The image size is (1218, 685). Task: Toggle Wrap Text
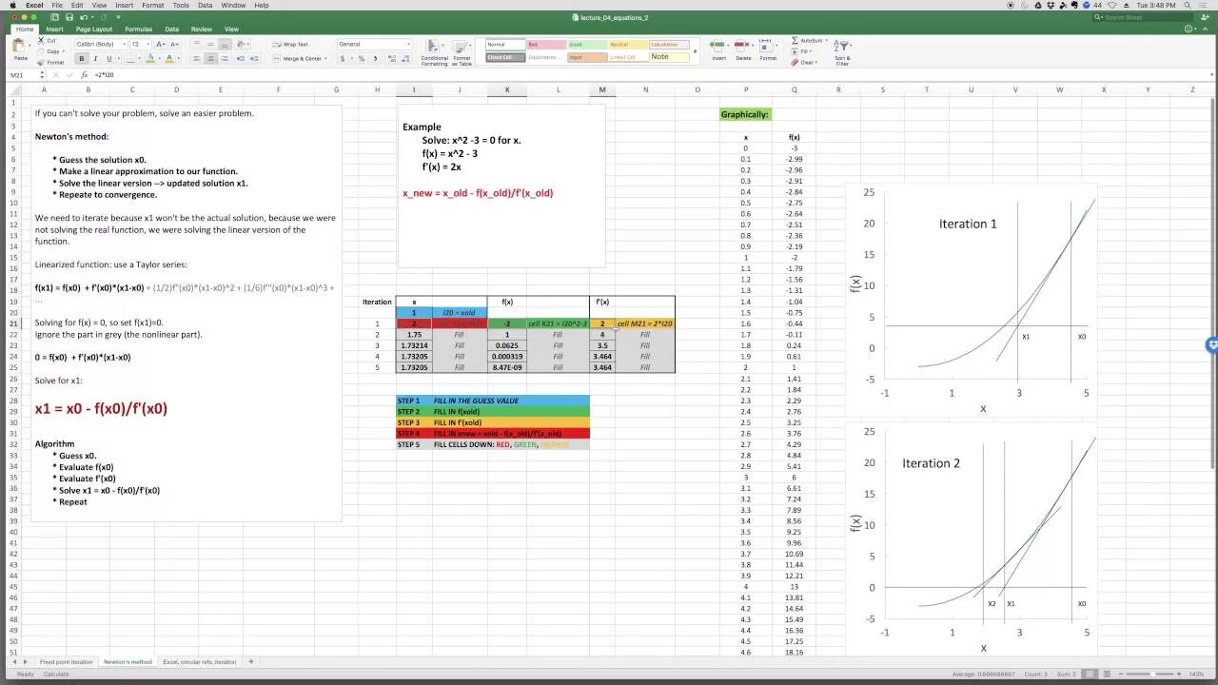290,44
